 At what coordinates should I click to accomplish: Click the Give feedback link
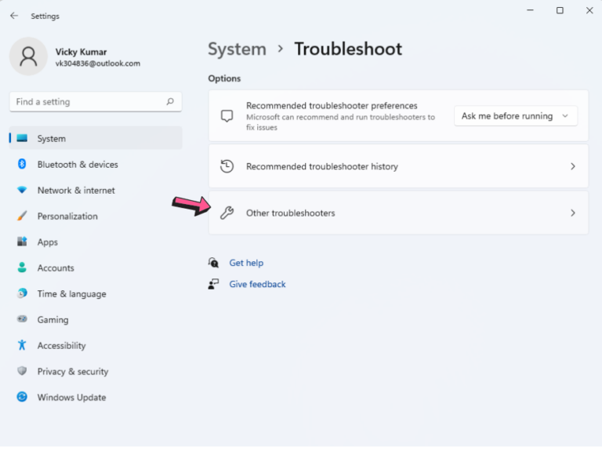tap(257, 284)
